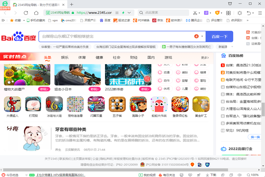Image resolution: width=265 pixels, height=177 pixels.
Task: Expand more bookmarks chevron at bar end
Action: (247, 20)
